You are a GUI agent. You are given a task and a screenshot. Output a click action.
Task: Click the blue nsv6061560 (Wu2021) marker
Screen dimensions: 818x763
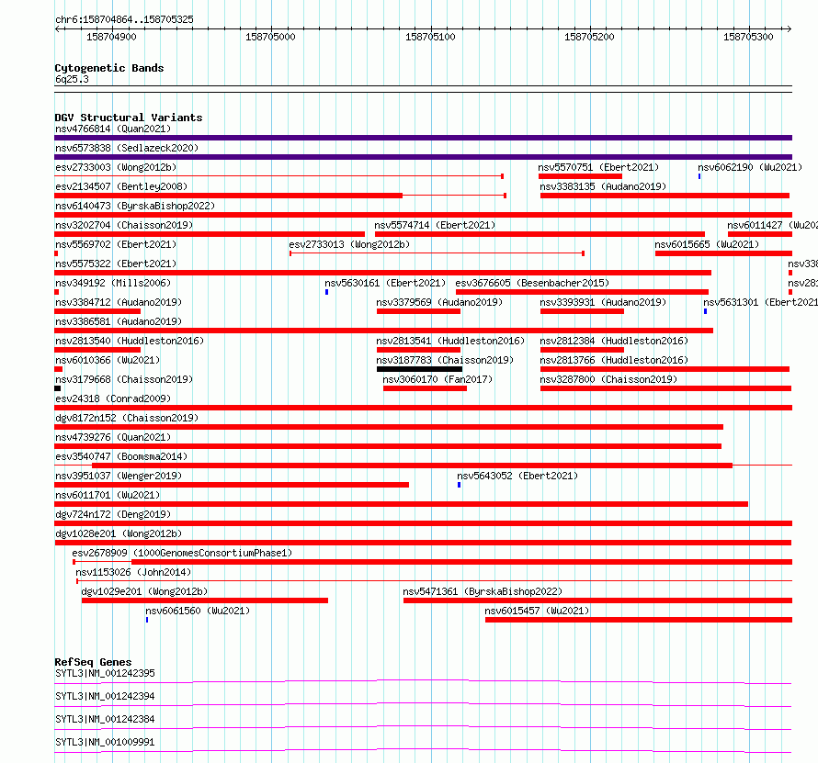[147, 620]
